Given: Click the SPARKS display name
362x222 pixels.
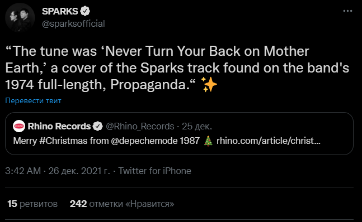Looking at the screenshot, I should pyautogui.click(x=60, y=11).
